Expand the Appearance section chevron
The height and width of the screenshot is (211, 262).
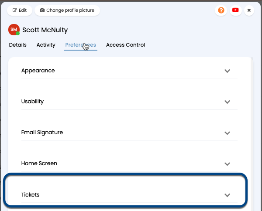click(x=227, y=71)
